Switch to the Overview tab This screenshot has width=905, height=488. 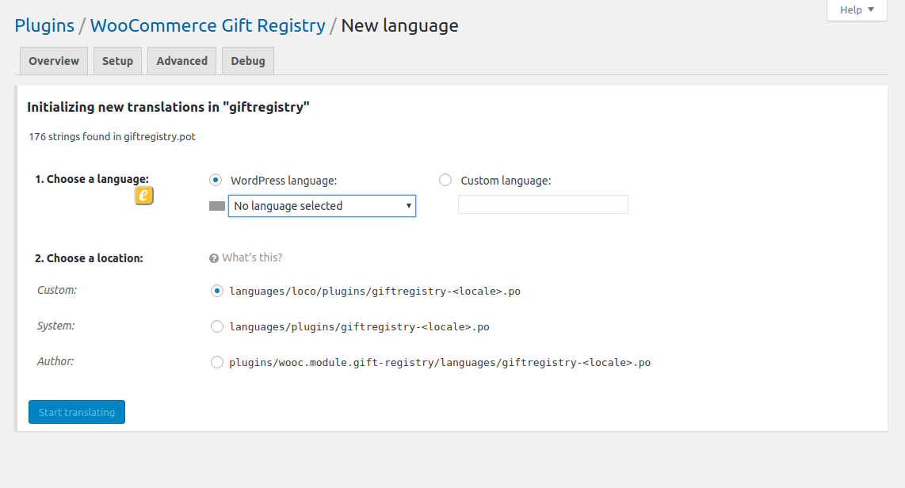pyautogui.click(x=54, y=60)
